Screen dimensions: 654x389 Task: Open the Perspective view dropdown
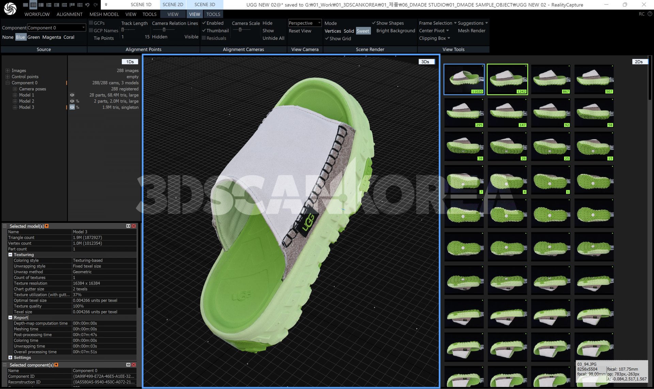coord(305,23)
